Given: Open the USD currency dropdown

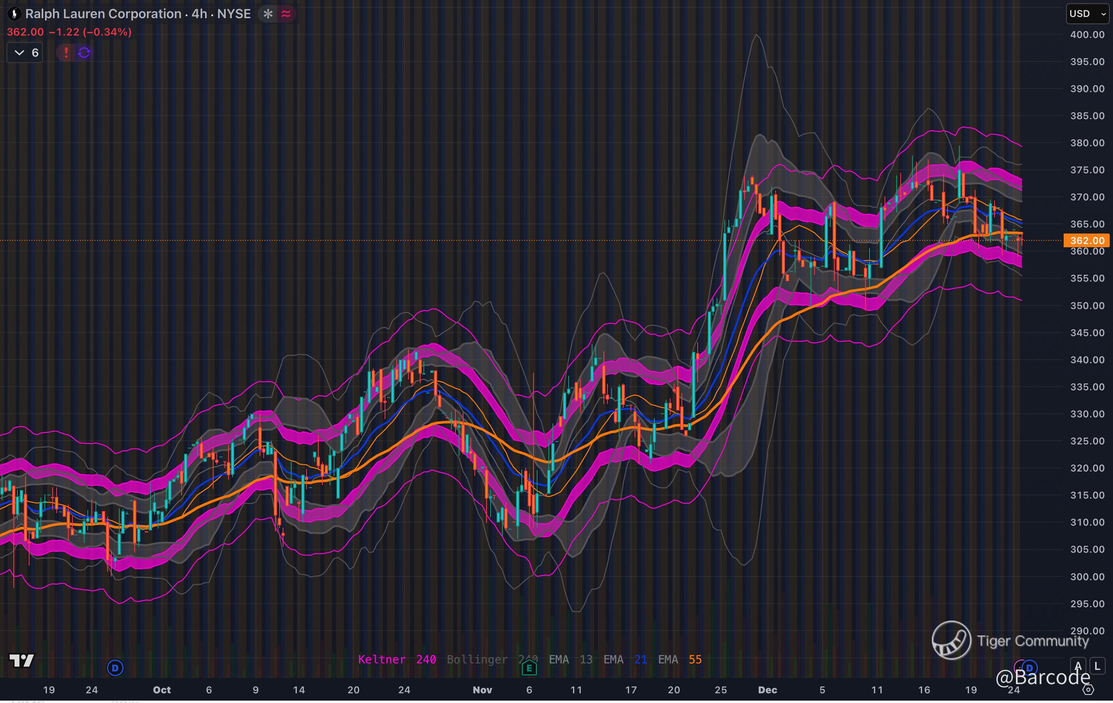Looking at the screenshot, I should (x=1087, y=14).
